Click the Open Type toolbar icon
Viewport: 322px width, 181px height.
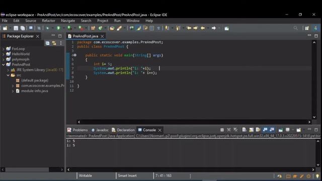click(112, 28)
